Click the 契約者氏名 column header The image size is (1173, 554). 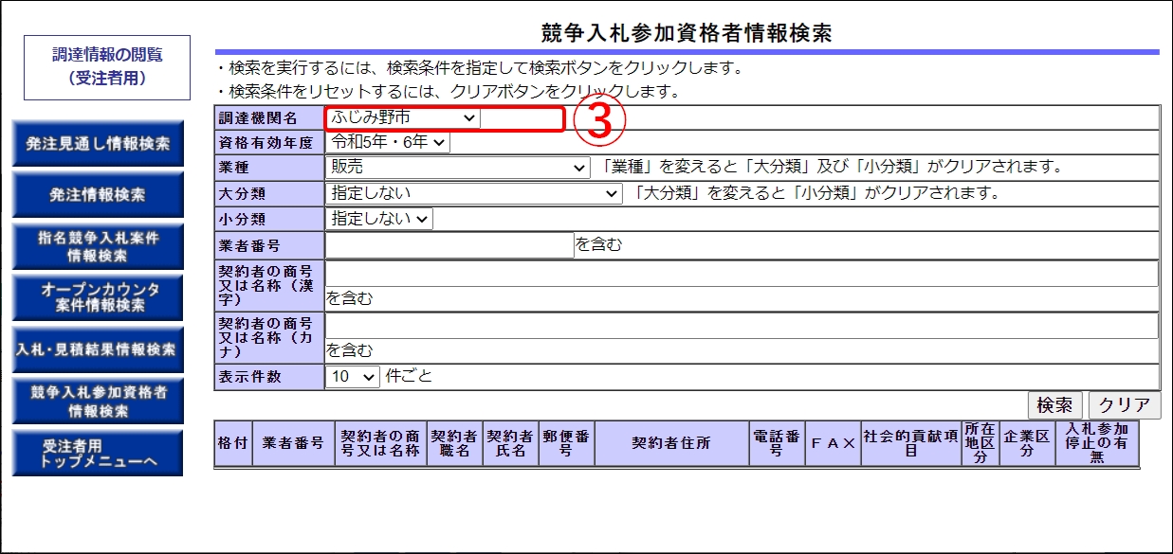pyautogui.click(x=510, y=443)
